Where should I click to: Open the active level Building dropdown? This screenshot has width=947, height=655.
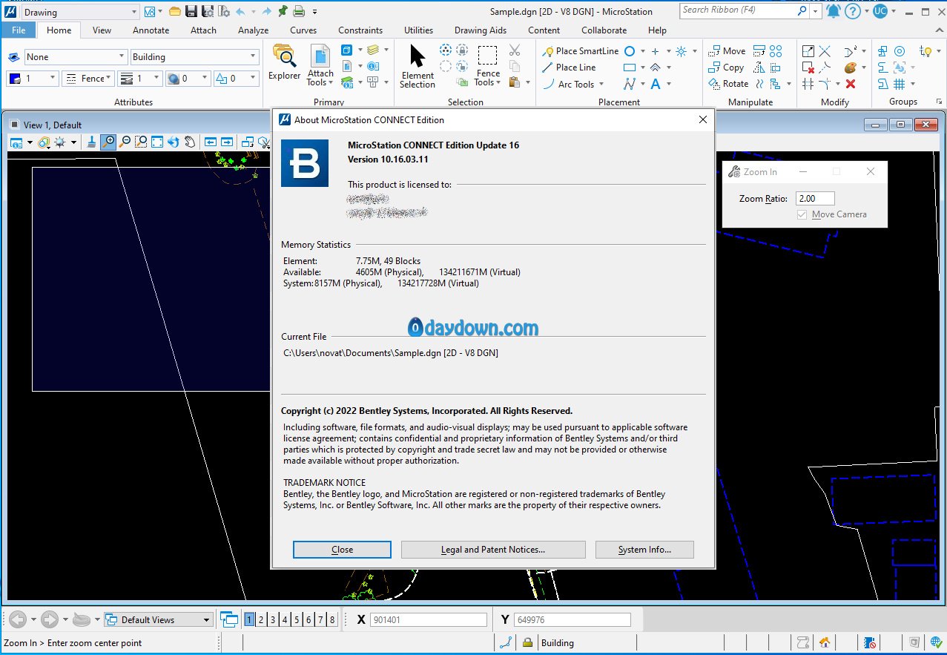(194, 57)
